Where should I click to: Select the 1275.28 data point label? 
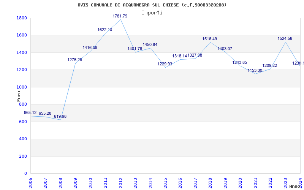(x=75, y=60)
